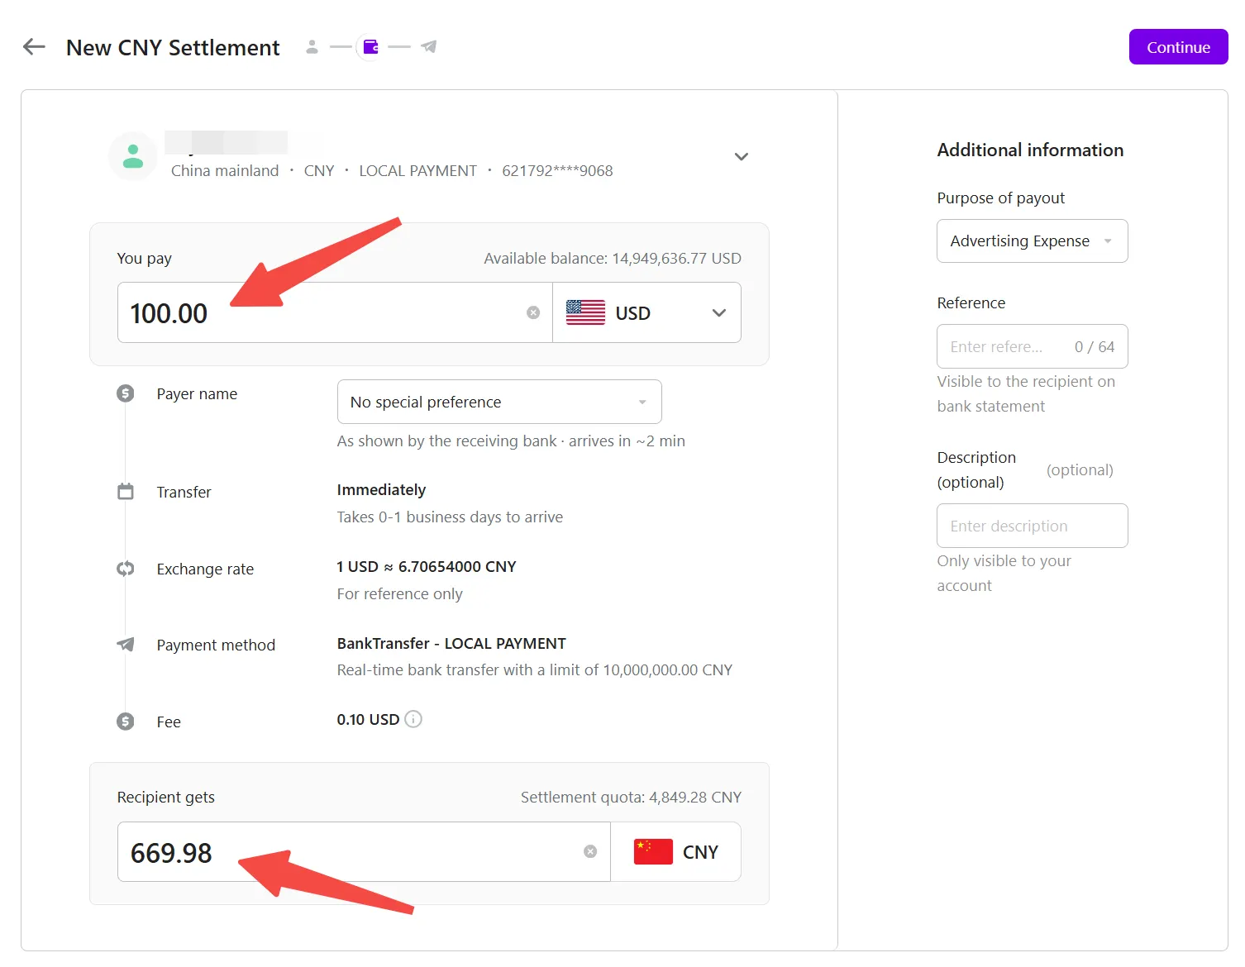The height and width of the screenshot is (967, 1245).
Task: Click the New CNY Settlement title
Action: coord(173,48)
